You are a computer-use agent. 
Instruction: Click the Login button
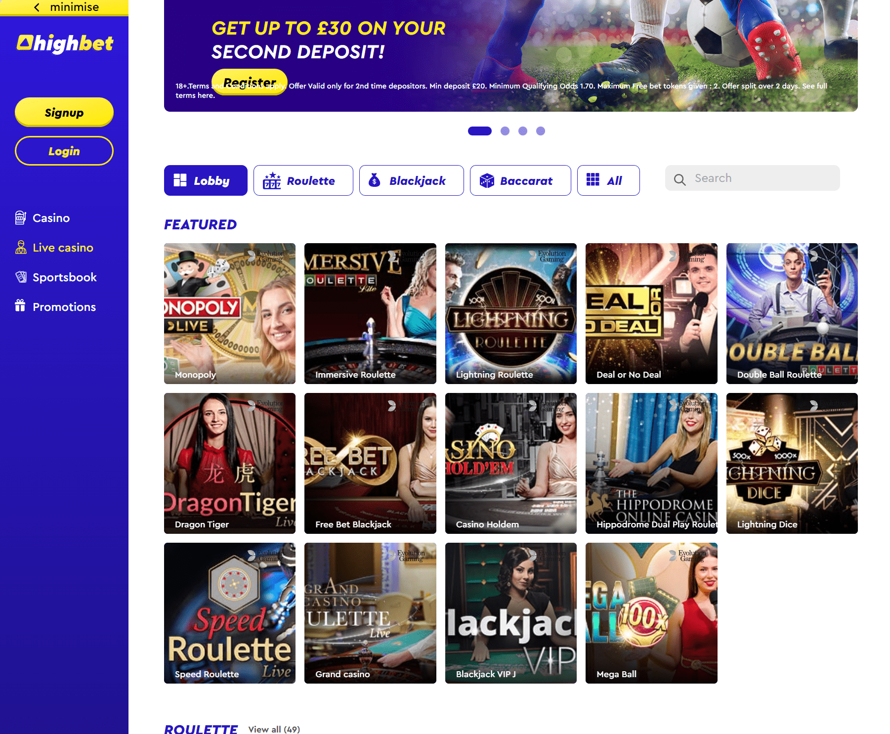coord(64,151)
